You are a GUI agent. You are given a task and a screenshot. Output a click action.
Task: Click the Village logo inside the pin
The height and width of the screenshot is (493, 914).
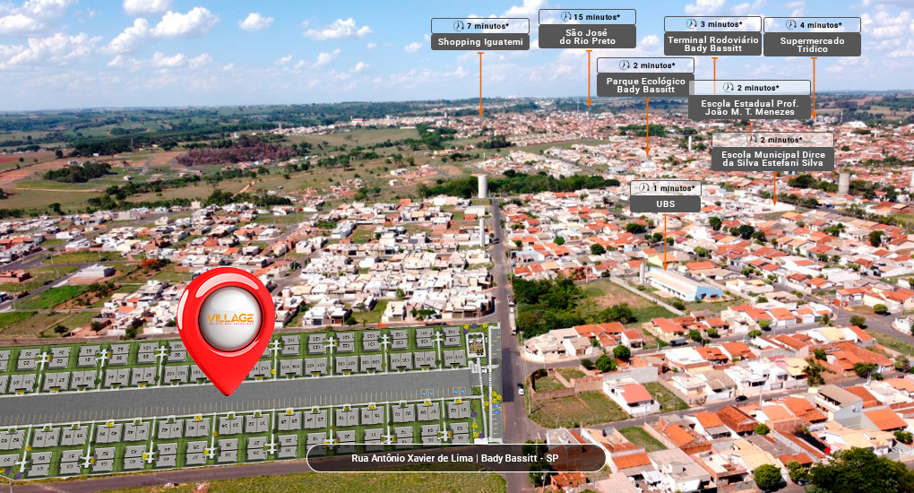[x=230, y=318]
